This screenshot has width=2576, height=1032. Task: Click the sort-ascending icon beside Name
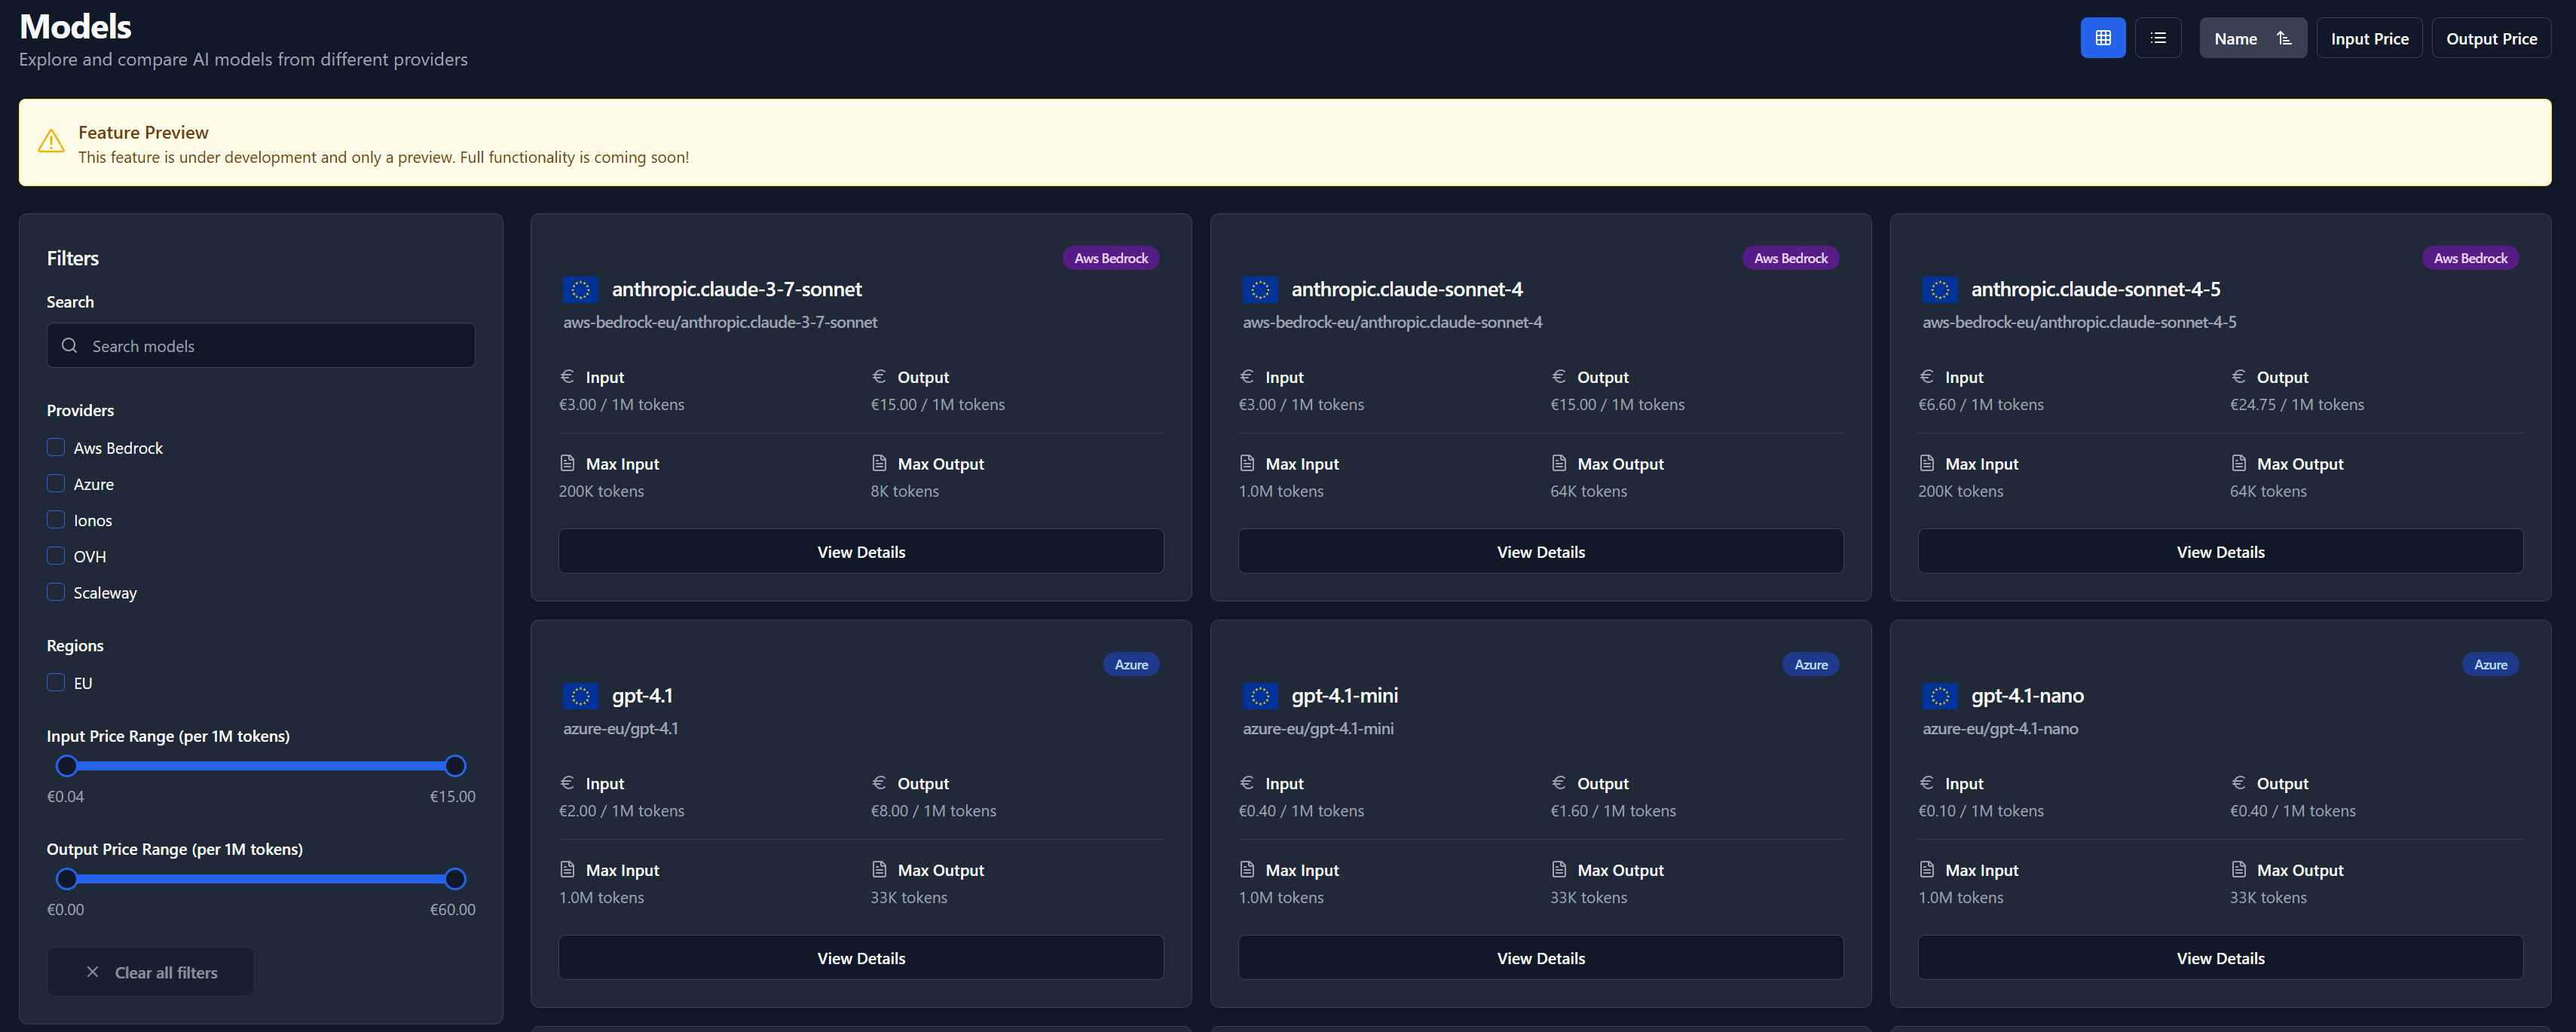(x=2283, y=38)
